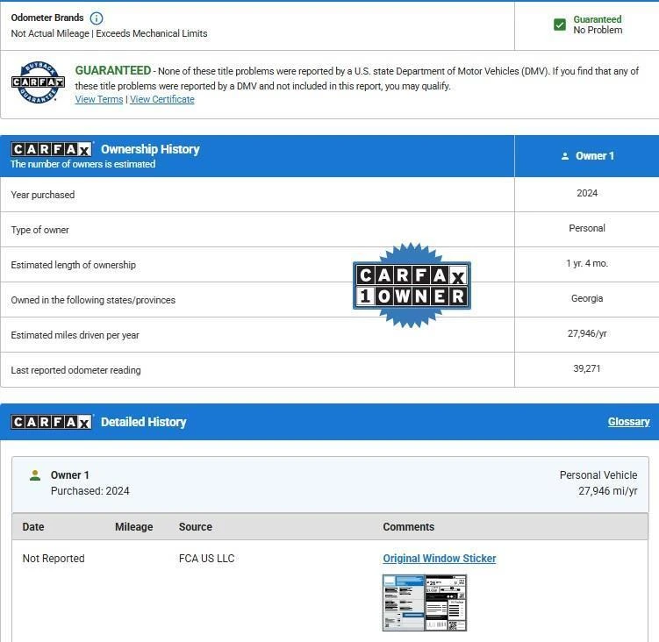Click CARFAX logo in Detailed History header

52,422
